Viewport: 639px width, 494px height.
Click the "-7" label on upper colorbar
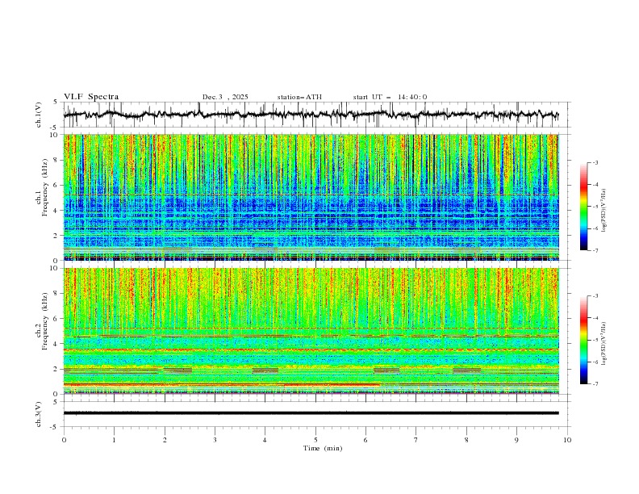tap(595, 250)
